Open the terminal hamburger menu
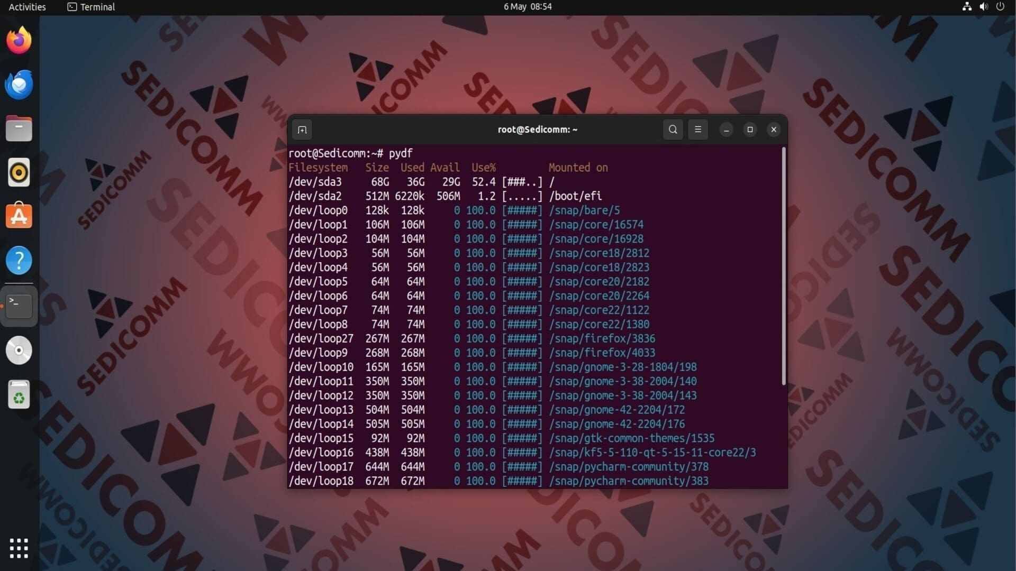The image size is (1016, 571). click(x=697, y=130)
